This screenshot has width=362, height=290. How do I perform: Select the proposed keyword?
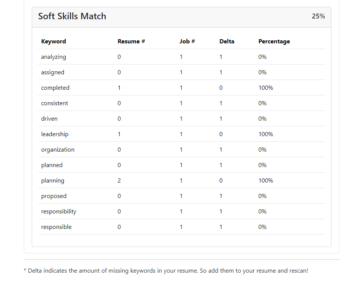point(54,196)
